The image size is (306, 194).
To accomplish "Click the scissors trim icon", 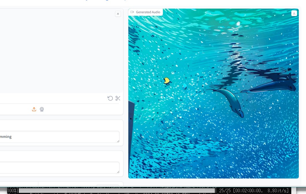I will [x=118, y=98].
